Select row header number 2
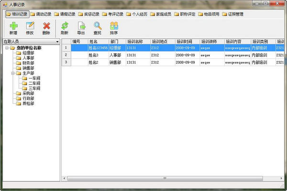Viewport: 287px width, 191px height. (66, 55)
